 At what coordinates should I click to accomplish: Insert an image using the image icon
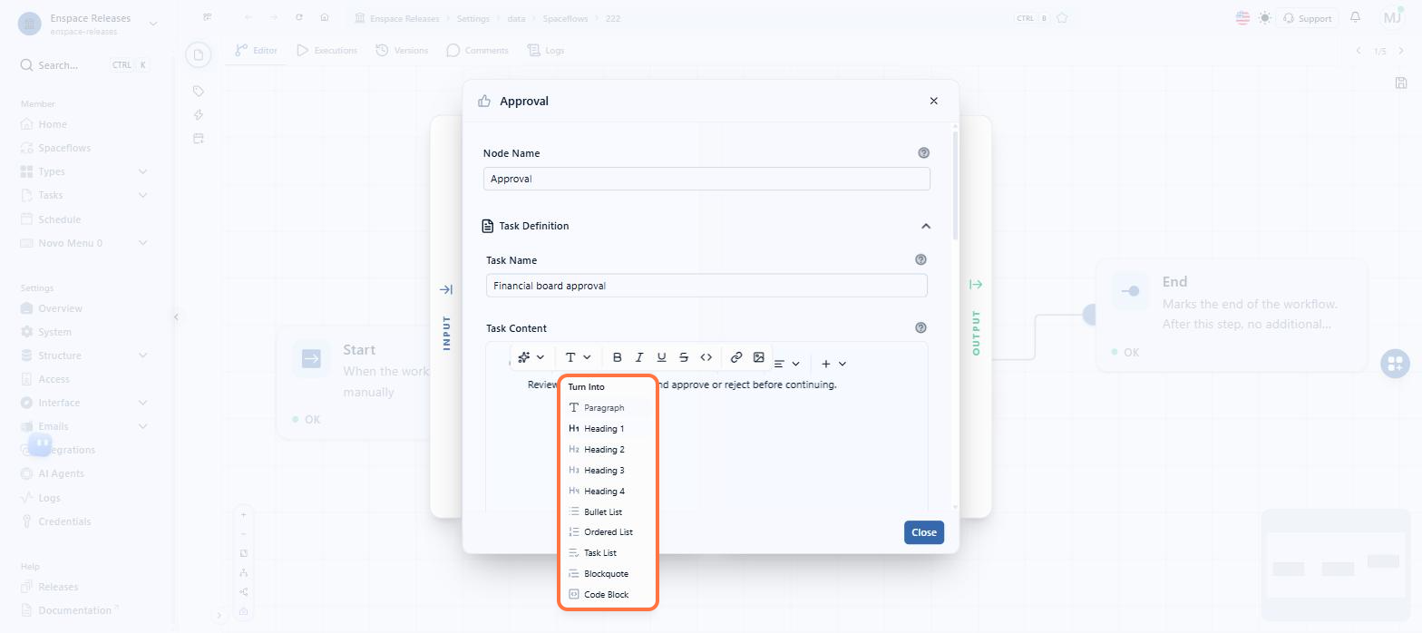point(759,357)
